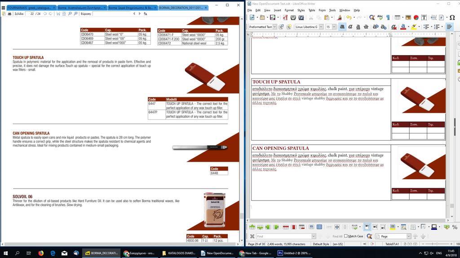Insert Image icon in Writer toolbar

coord(408,18)
